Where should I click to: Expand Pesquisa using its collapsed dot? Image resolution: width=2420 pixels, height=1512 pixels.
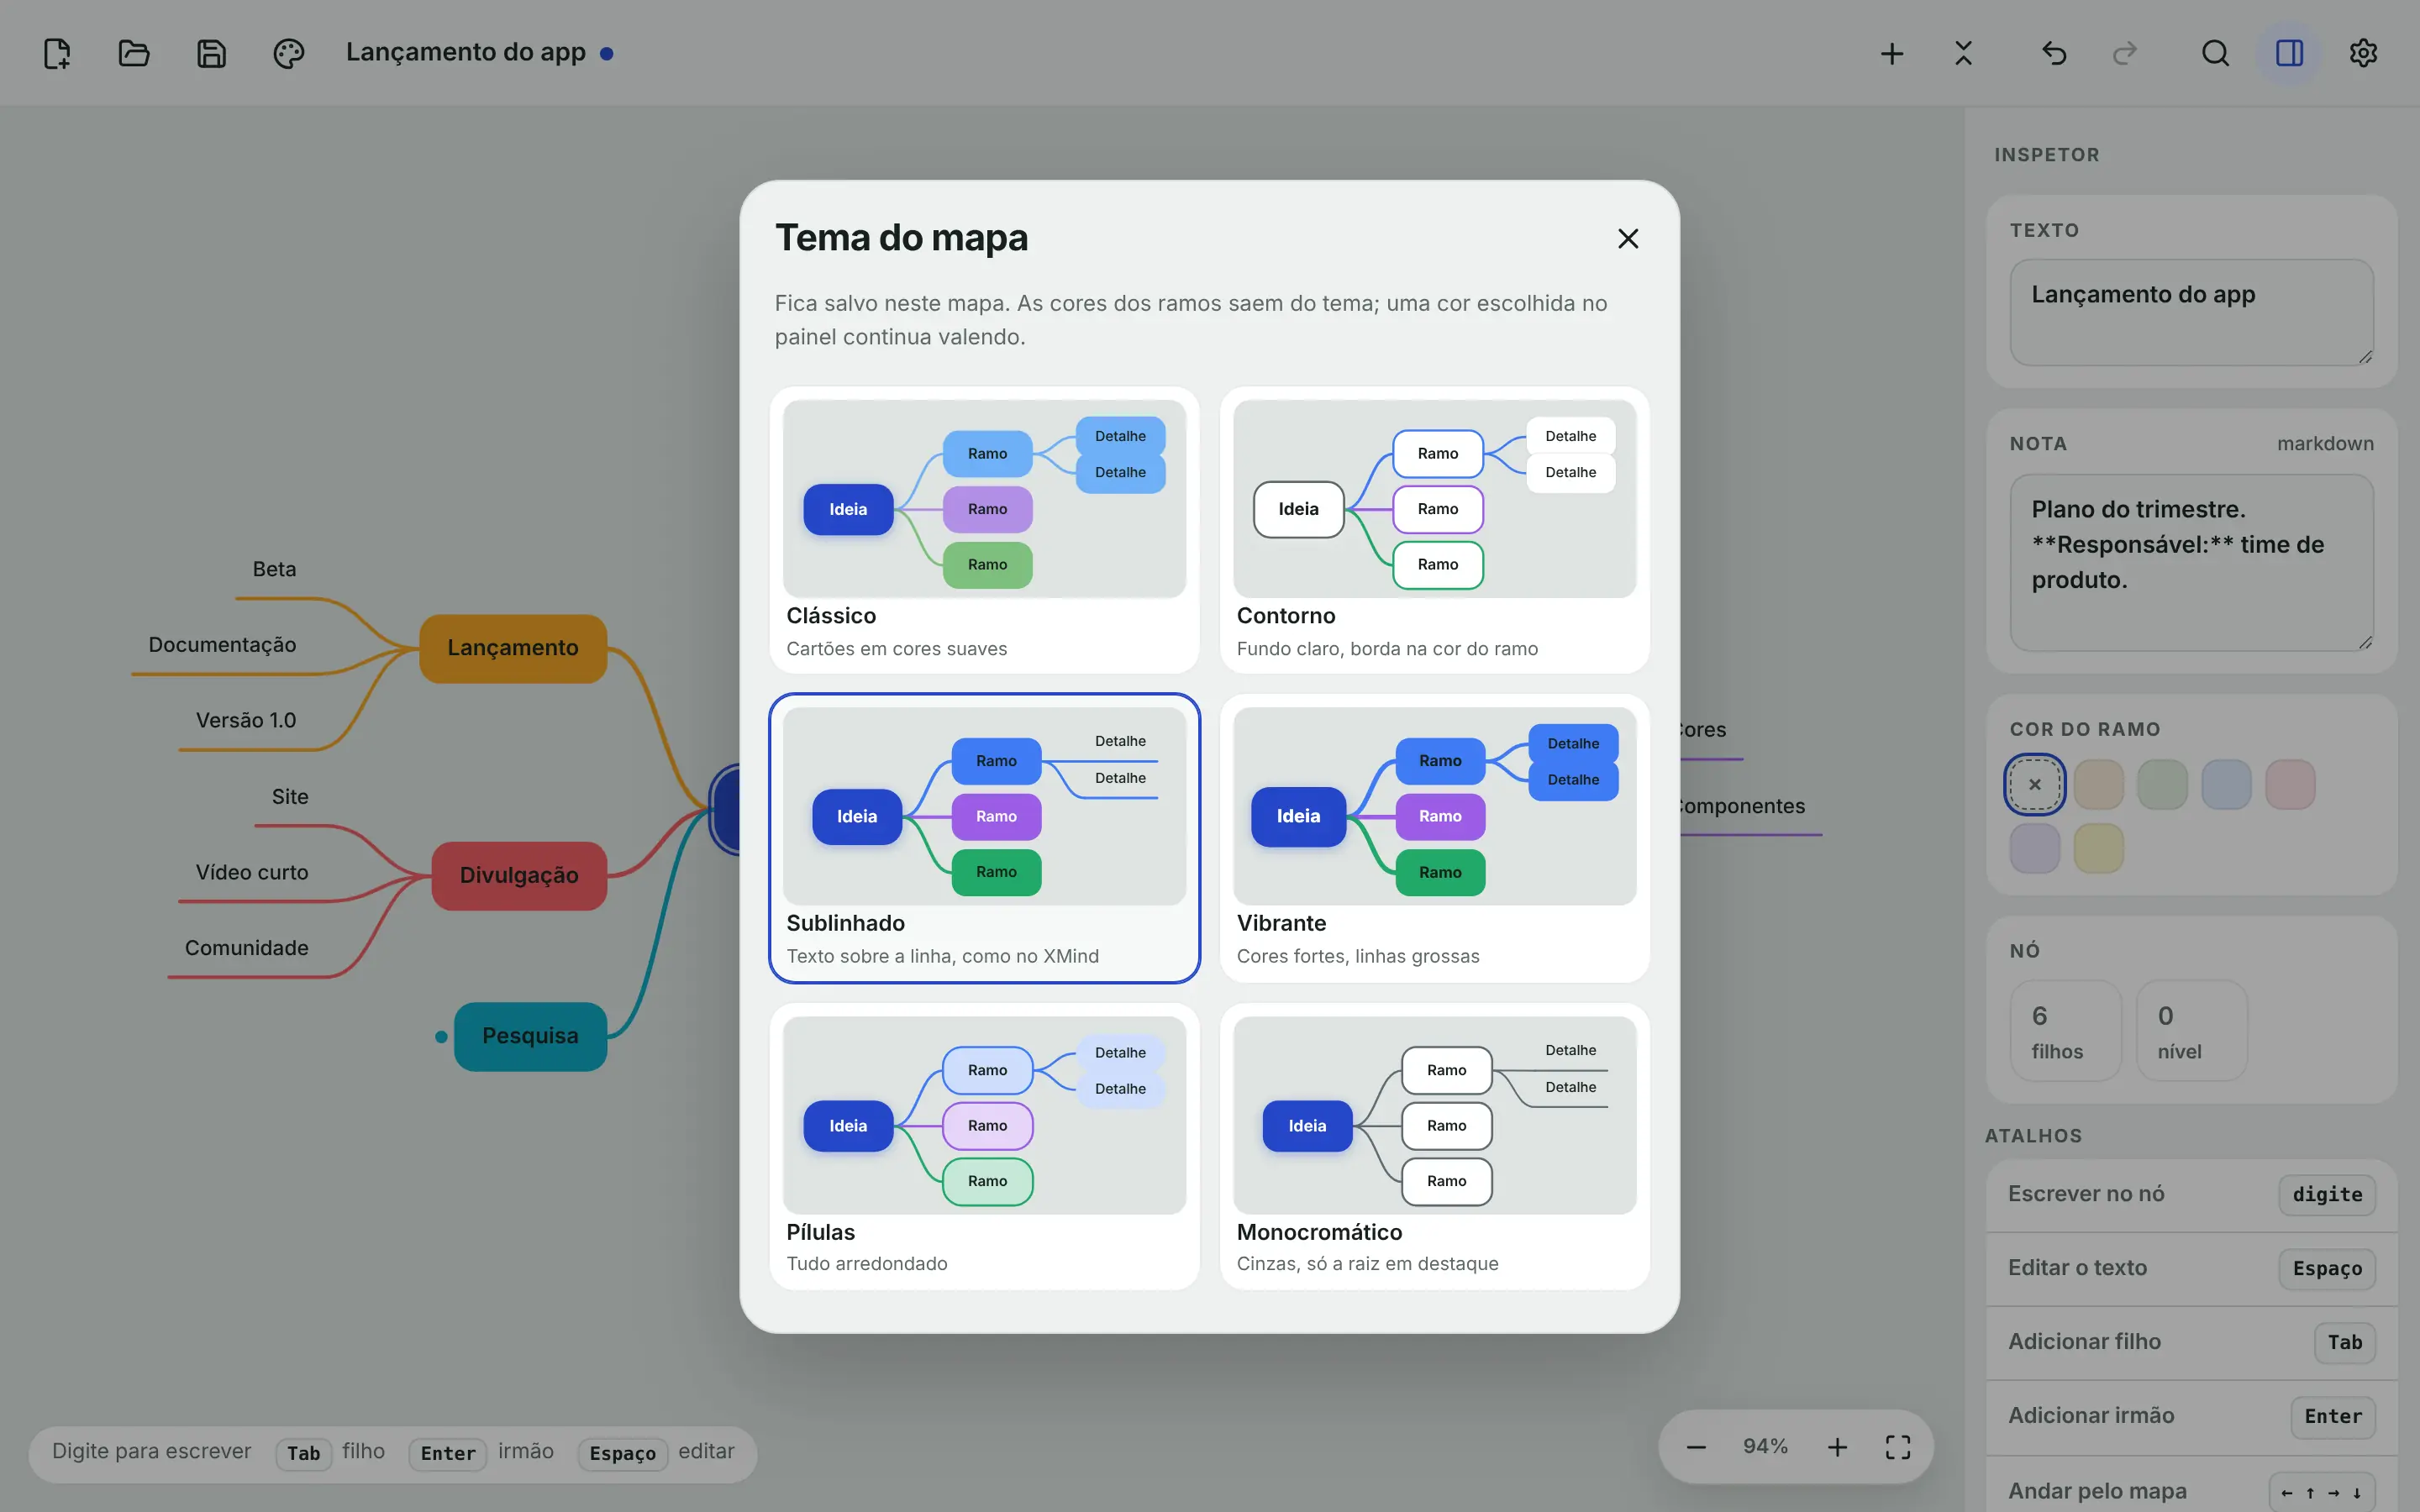441,1037
